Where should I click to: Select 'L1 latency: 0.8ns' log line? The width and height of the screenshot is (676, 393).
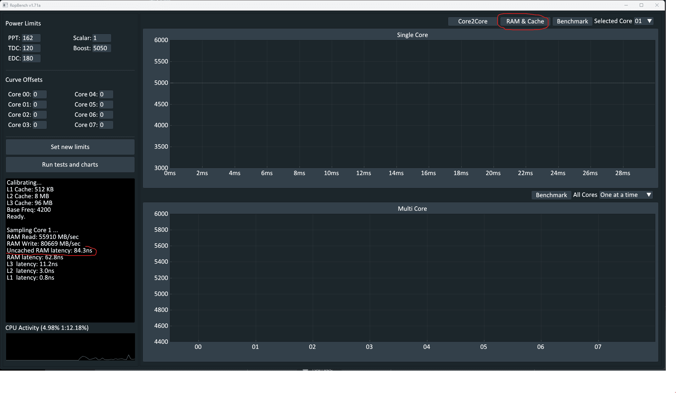point(31,278)
